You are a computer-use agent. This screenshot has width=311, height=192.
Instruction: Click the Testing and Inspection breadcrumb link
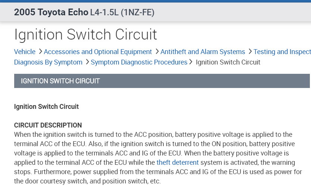point(282,52)
